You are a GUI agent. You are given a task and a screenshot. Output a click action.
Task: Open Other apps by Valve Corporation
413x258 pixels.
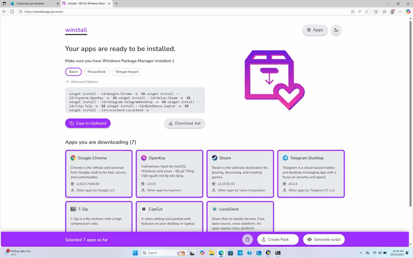tap(241, 190)
